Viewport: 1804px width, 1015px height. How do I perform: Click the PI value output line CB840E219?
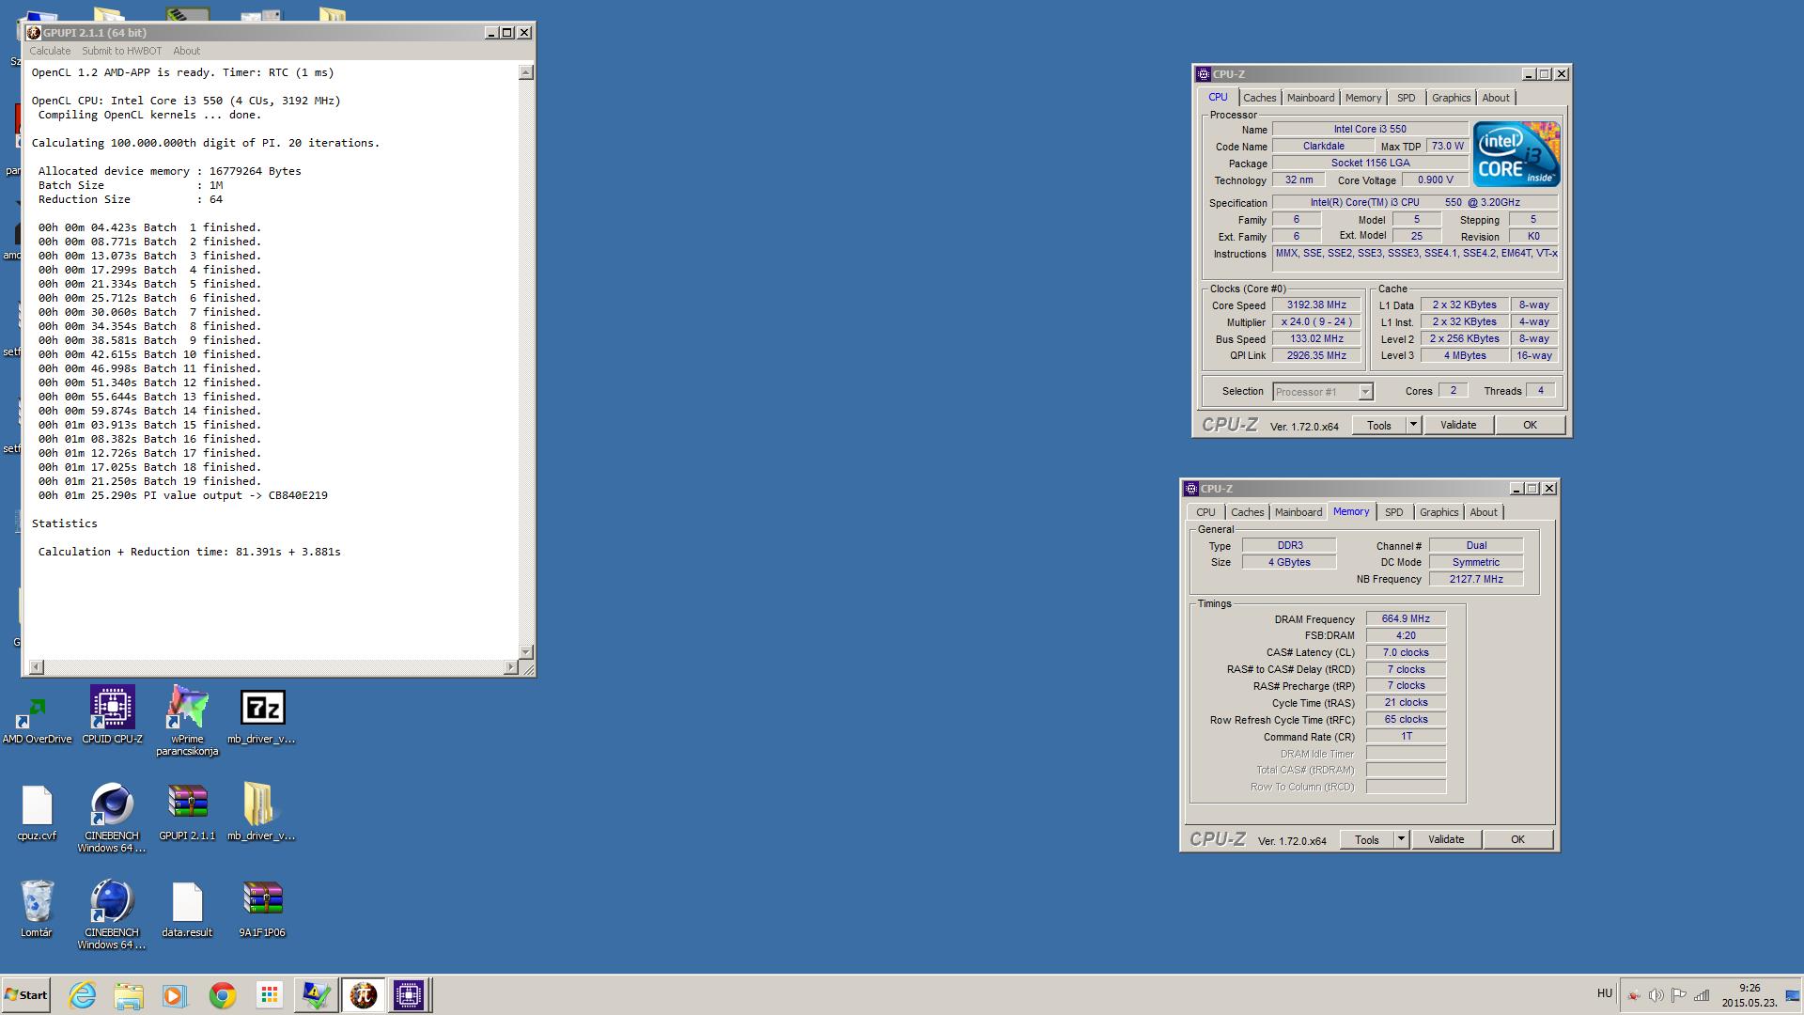coord(183,495)
